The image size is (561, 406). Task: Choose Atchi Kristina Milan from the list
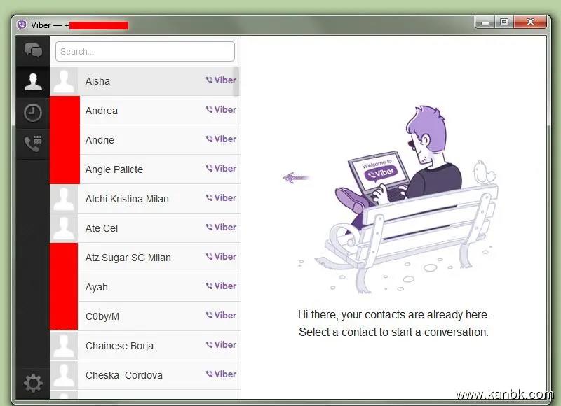tap(127, 199)
